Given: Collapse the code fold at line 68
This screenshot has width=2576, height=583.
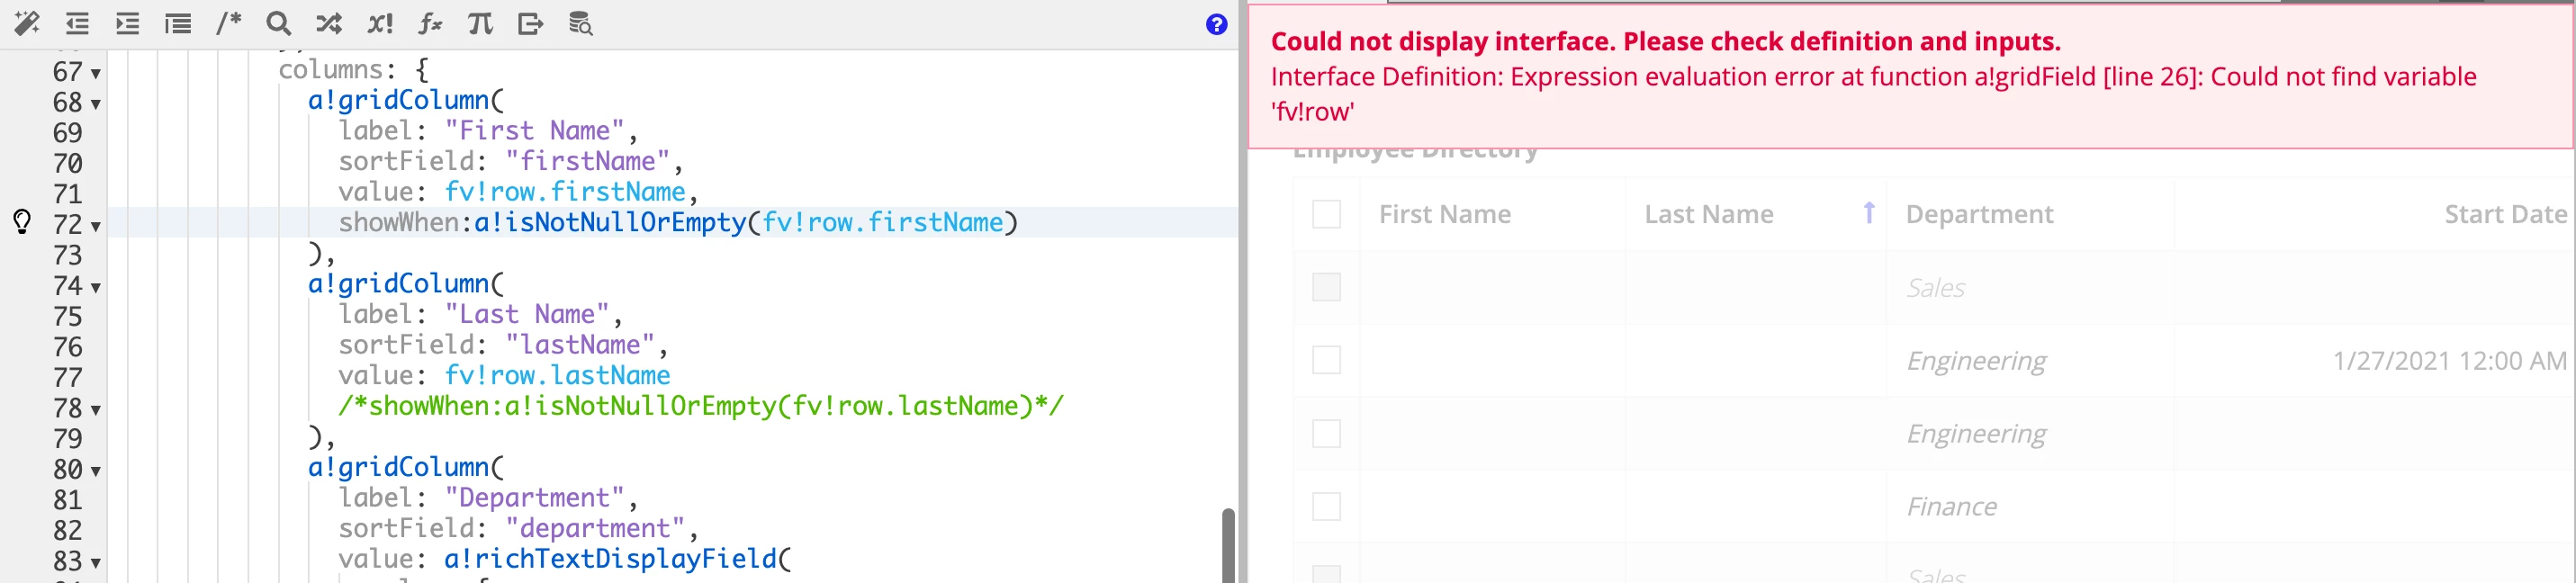Looking at the screenshot, I should 96,104.
